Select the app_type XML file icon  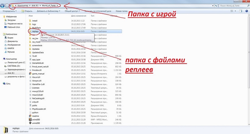pos(30,59)
